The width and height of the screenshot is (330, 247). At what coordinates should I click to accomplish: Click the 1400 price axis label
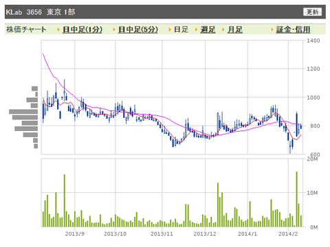[x=313, y=40]
